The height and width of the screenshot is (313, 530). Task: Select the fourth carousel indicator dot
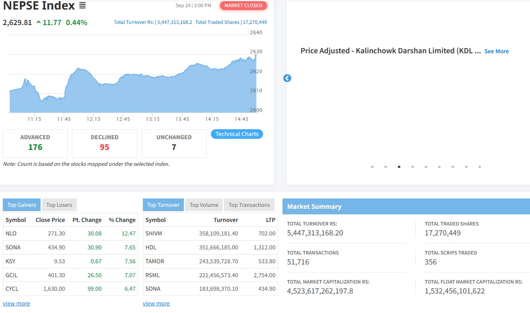coord(412,167)
